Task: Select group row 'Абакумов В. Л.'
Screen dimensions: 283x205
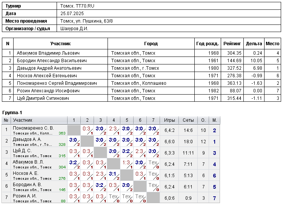Action: tap(111, 164)
